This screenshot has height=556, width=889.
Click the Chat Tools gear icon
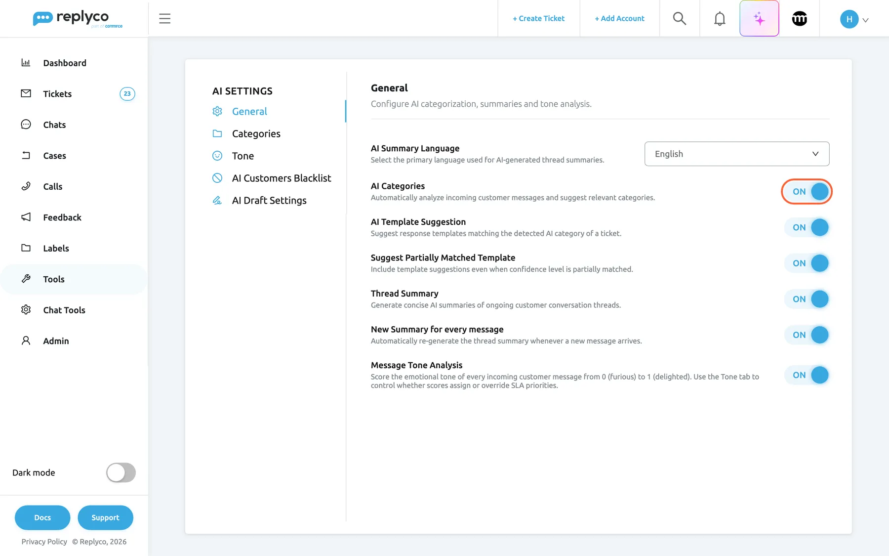[x=26, y=309]
